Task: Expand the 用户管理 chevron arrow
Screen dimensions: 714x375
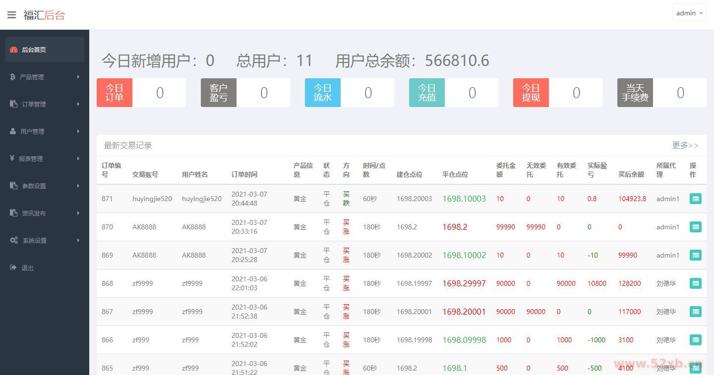Action: tap(78, 131)
